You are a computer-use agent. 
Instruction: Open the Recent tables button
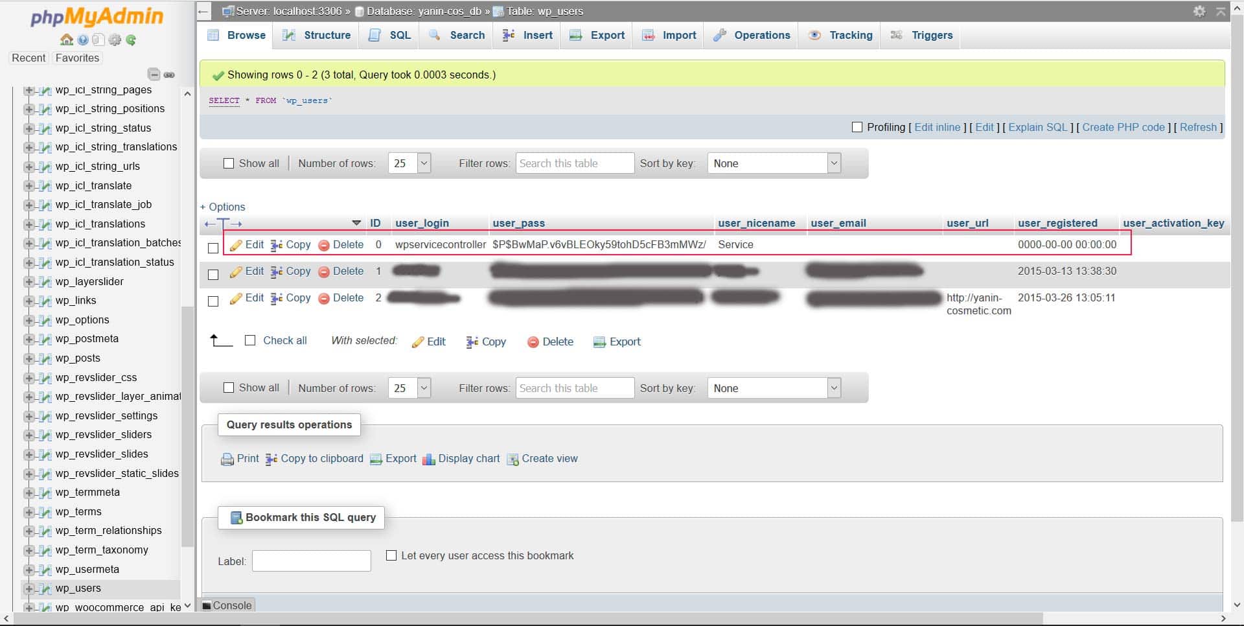tap(29, 58)
